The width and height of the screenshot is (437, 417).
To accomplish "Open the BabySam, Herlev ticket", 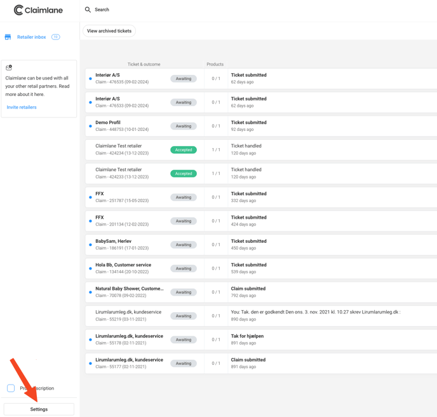I will 261,245.
